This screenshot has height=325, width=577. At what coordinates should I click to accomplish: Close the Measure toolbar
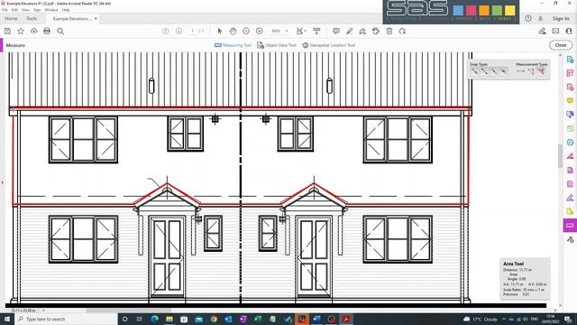click(x=561, y=45)
